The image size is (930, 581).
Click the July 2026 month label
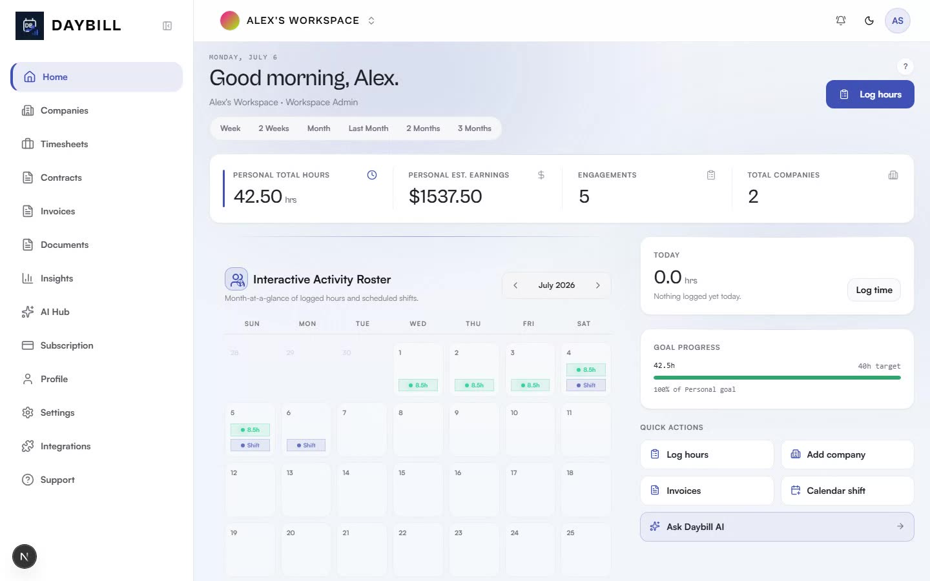coord(557,285)
